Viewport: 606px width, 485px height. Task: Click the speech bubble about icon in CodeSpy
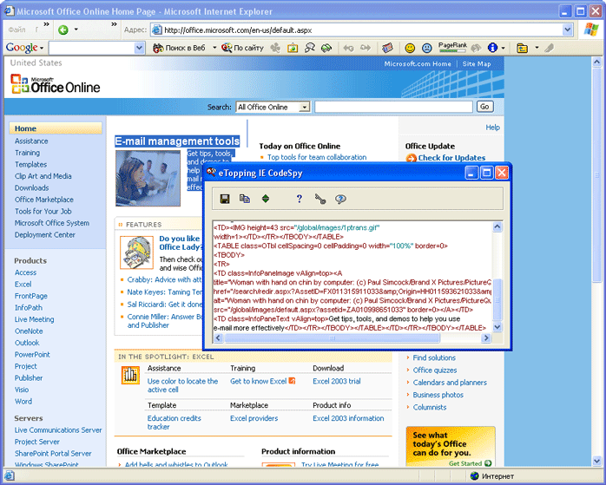pyautogui.click(x=340, y=199)
